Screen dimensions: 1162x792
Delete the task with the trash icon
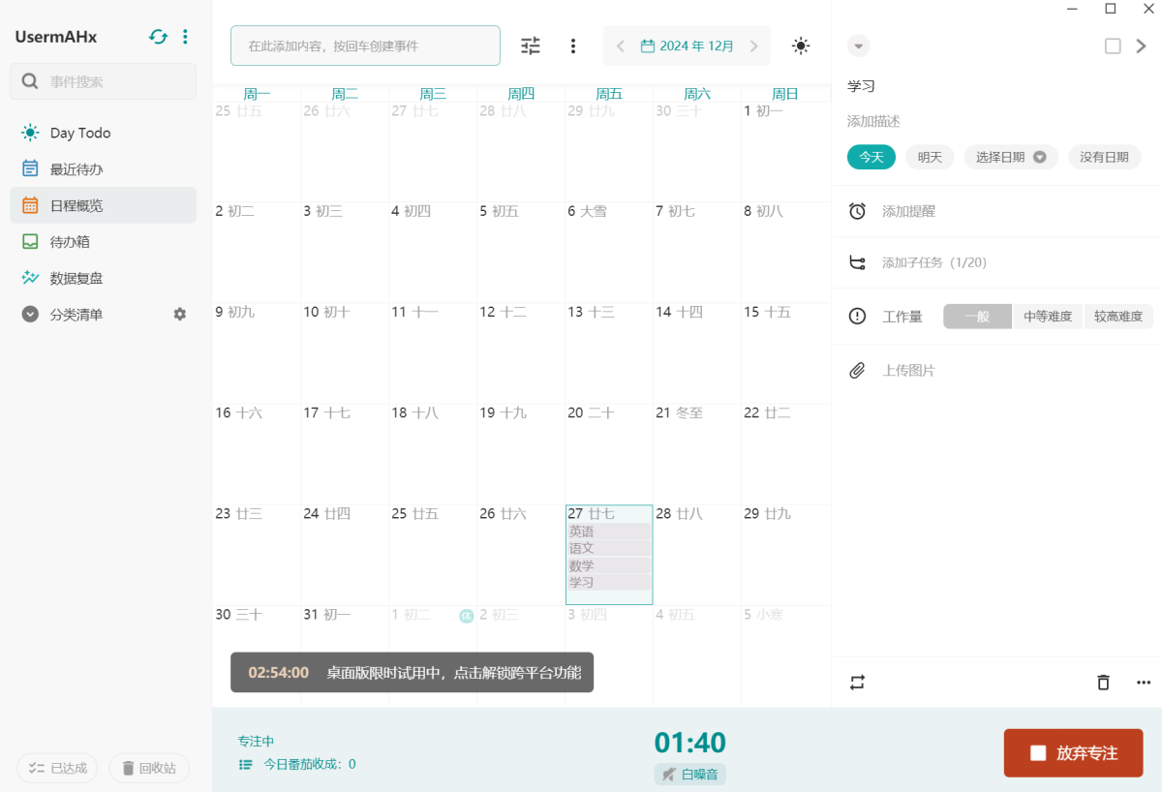(1103, 683)
